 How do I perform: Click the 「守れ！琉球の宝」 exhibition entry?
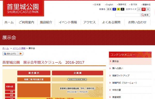78,90
